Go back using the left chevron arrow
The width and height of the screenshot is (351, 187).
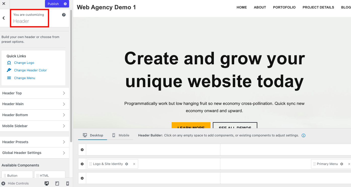[4, 18]
